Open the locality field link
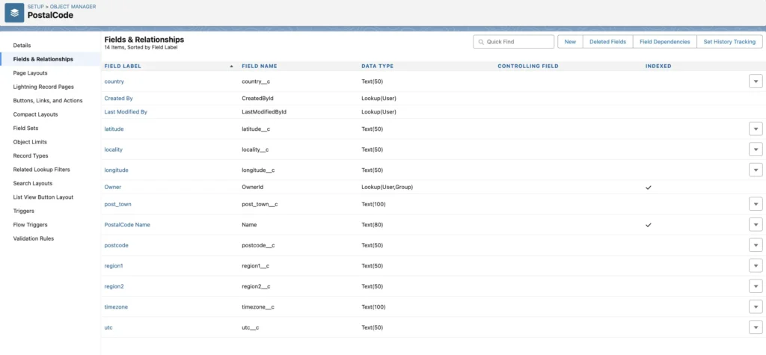This screenshot has width=766, height=355. point(114,149)
